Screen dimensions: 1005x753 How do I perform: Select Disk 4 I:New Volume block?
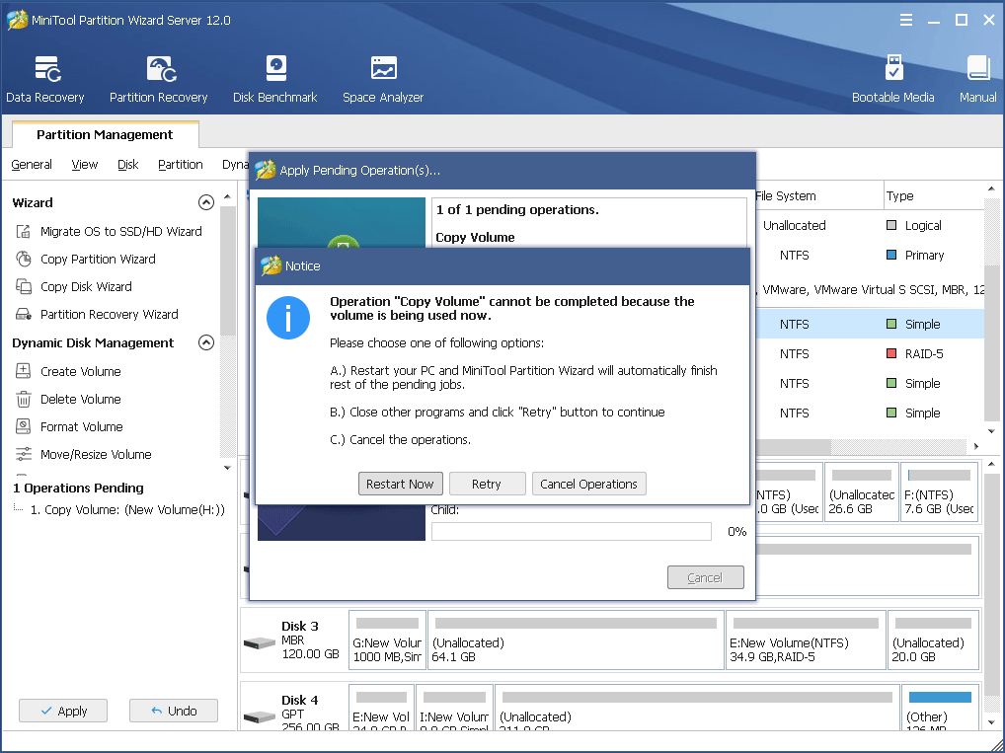tap(454, 707)
